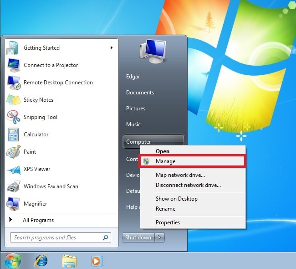Click the Remote Desktop Connection label
296x269 pixels.
pyautogui.click(x=58, y=83)
